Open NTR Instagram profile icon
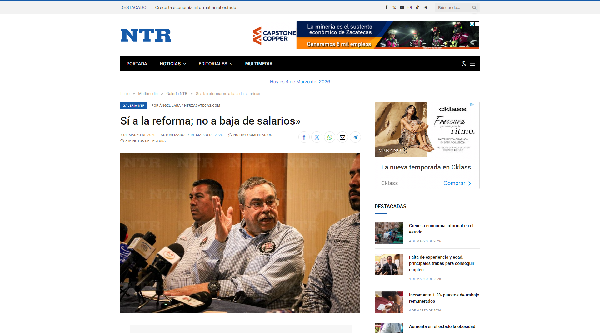 click(410, 7)
